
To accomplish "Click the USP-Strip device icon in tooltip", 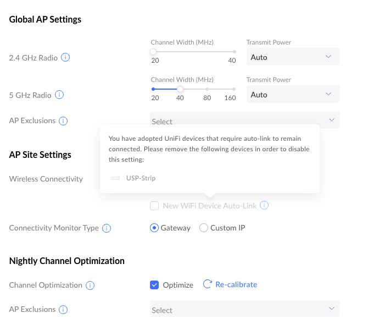I will pyautogui.click(x=115, y=178).
